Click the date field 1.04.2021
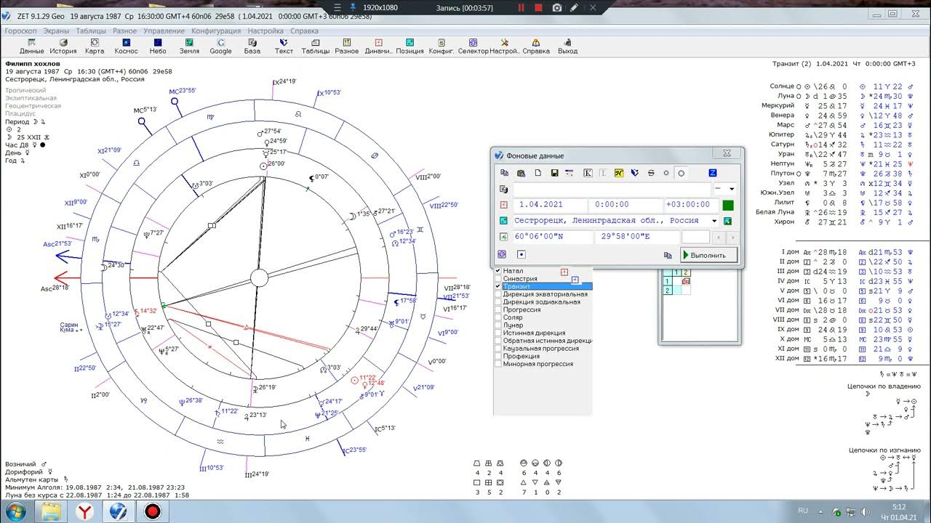The height and width of the screenshot is (523, 931). coord(550,205)
